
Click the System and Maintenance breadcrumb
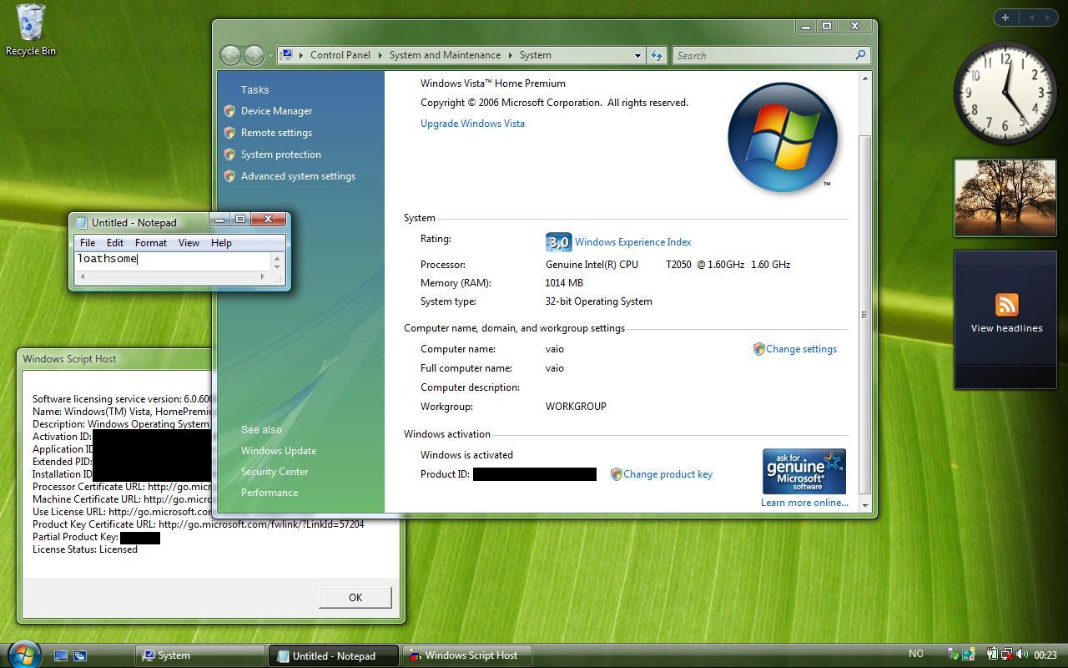[x=445, y=55]
